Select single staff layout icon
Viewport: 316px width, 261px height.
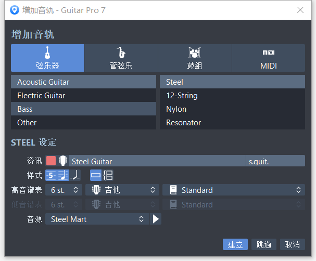(96, 175)
